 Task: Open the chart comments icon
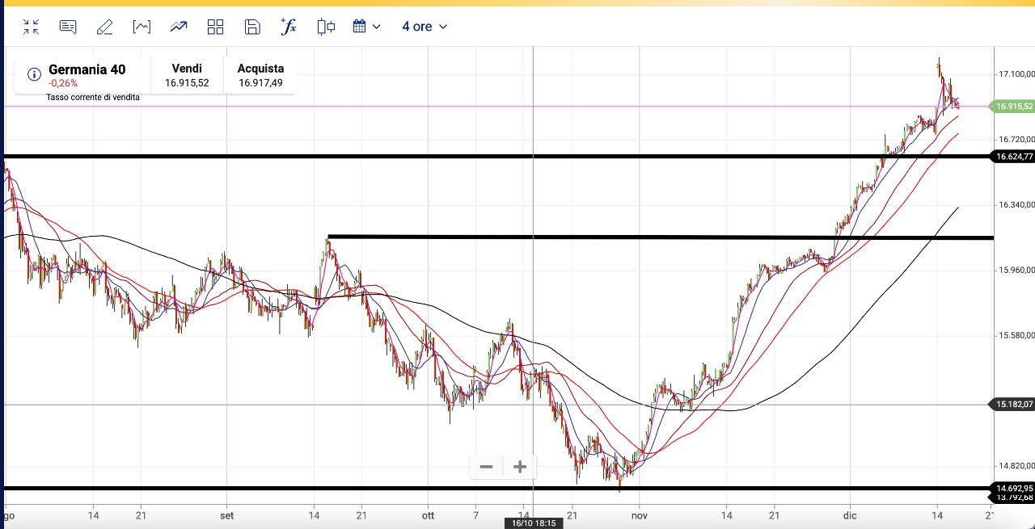68,27
